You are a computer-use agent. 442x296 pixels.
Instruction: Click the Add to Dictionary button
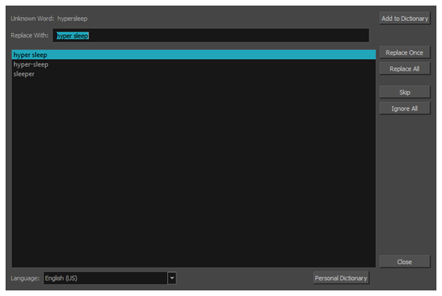405,18
